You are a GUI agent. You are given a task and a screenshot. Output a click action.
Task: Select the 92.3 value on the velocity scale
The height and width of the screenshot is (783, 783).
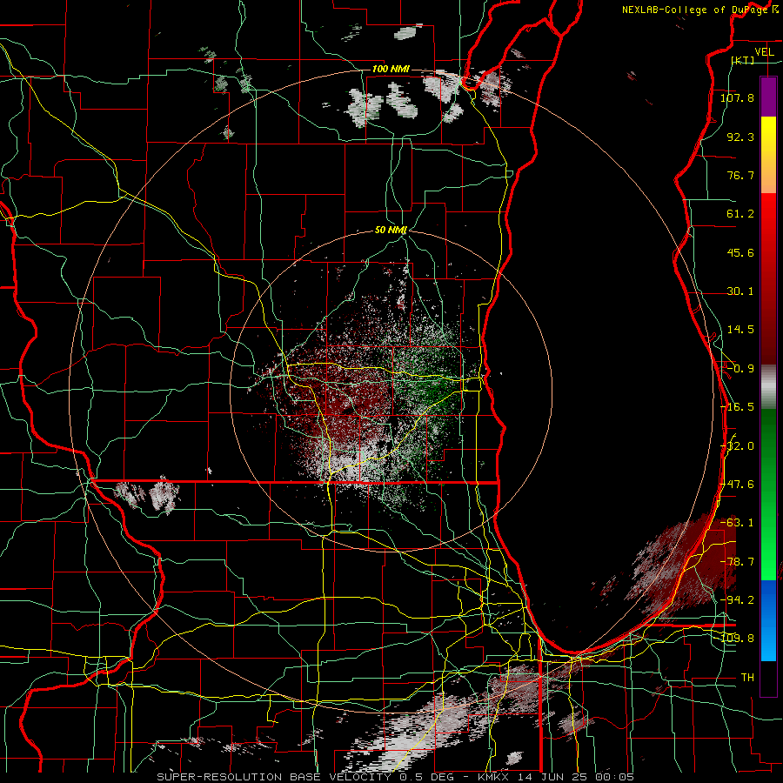(740, 137)
